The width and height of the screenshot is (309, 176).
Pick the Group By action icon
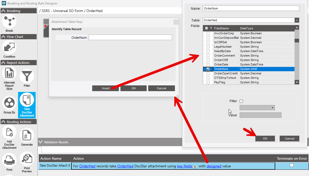click(x=9, y=103)
